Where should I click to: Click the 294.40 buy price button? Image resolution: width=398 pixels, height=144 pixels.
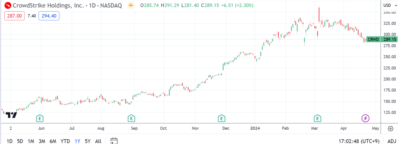point(49,16)
